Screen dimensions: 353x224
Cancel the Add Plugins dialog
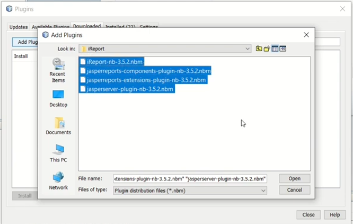pyautogui.click(x=294, y=190)
